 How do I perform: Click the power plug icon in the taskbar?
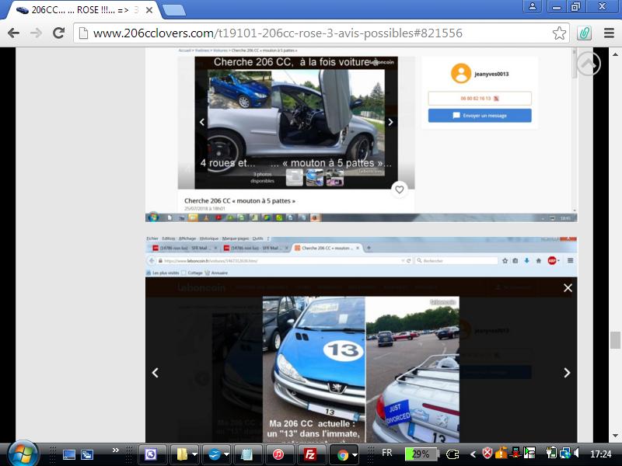(x=453, y=454)
